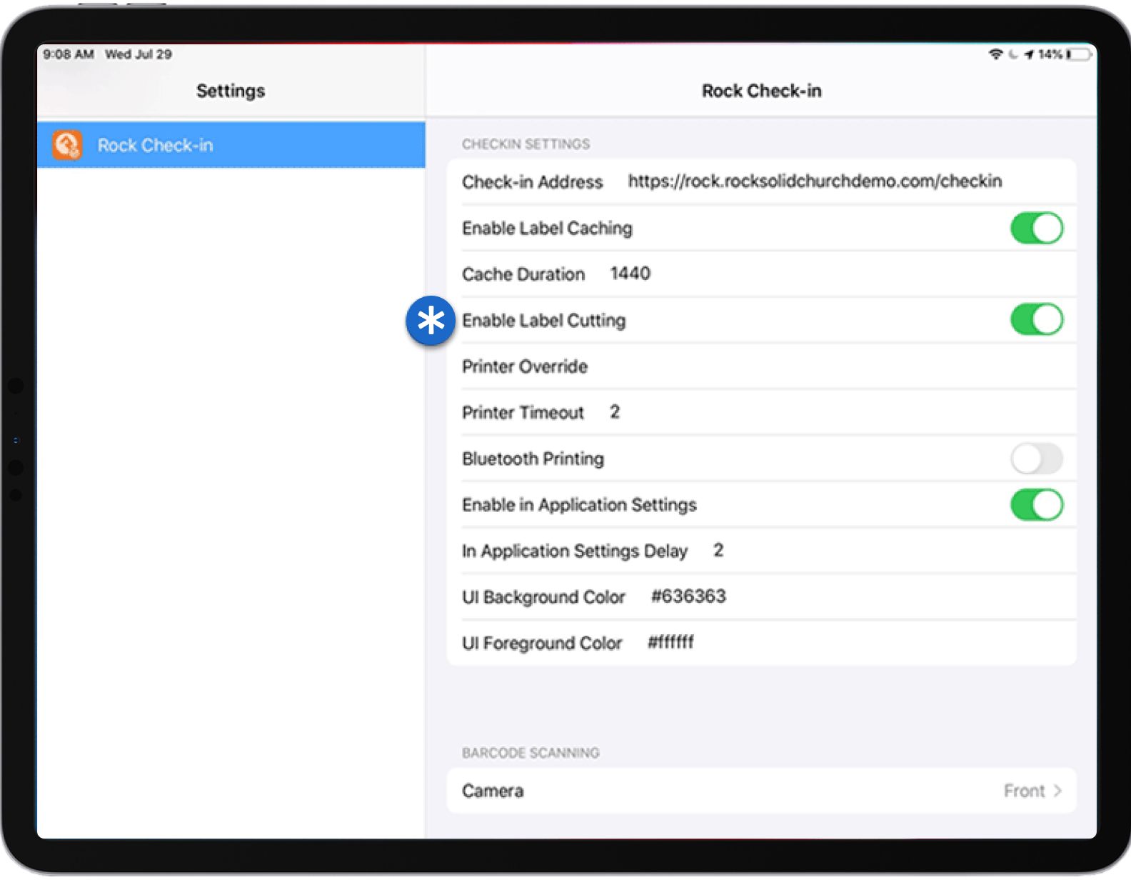This screenshot has width=1131, height=880.
Task: Edit the Check-in Address URL field
Action: [815, 181]
